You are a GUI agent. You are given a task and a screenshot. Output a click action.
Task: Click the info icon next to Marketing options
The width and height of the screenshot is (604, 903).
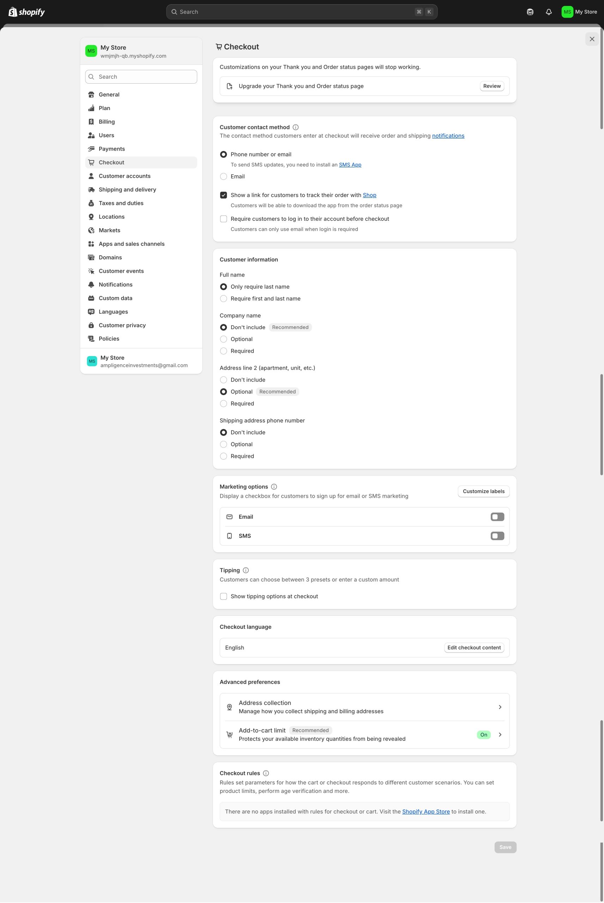(274, 487)
